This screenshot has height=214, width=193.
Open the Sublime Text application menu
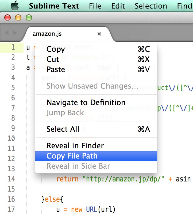click(x=54, y=6)
